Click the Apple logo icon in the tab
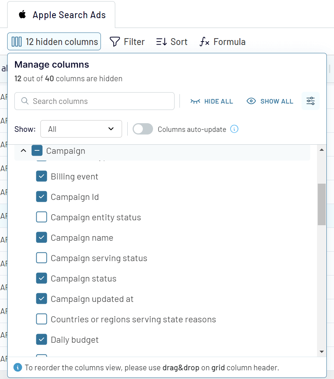The image size is (334, 379). click(22, 14)
